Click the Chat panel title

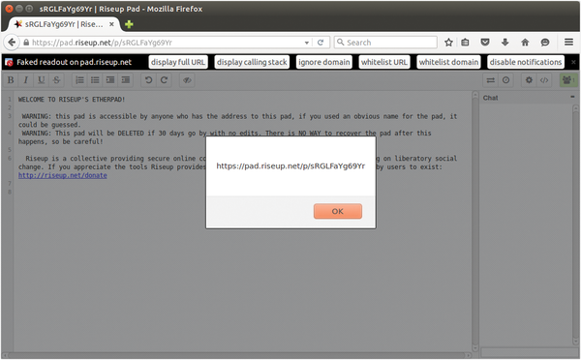click(x=491, y=98)
